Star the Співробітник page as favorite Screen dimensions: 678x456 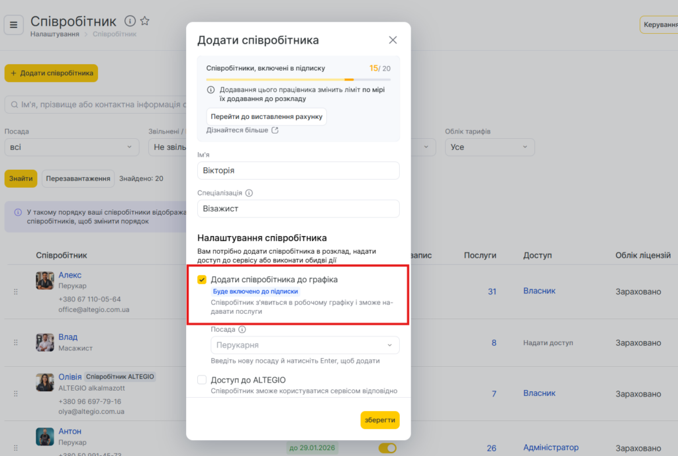pyautogui.click(x=145, y=21)
